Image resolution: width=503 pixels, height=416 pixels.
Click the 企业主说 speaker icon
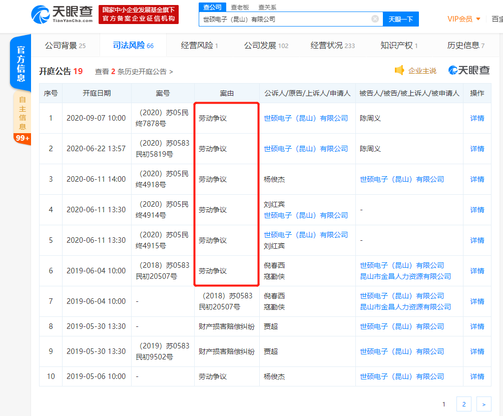coord(399,71)
